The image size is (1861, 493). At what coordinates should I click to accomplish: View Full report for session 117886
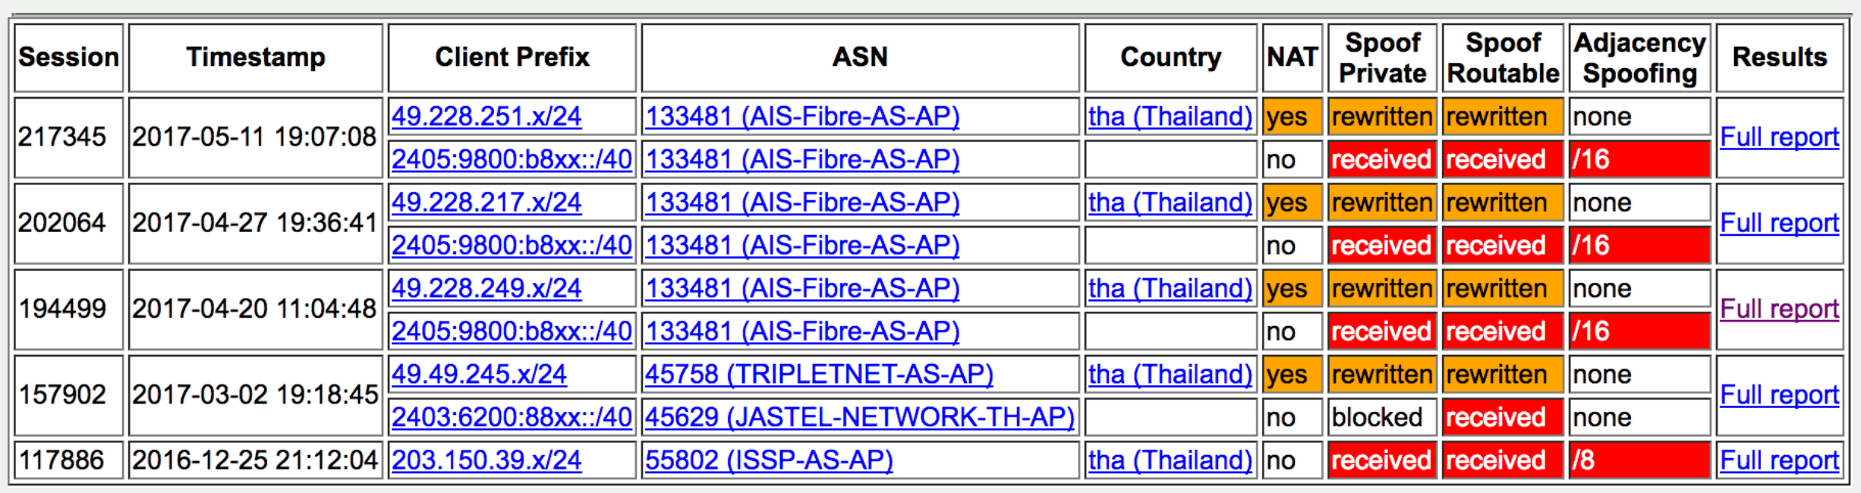(1779, 460)
